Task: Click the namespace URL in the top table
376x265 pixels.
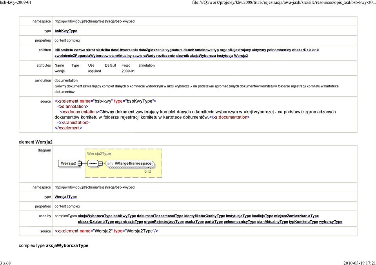Action: click(x=94, y=21)
